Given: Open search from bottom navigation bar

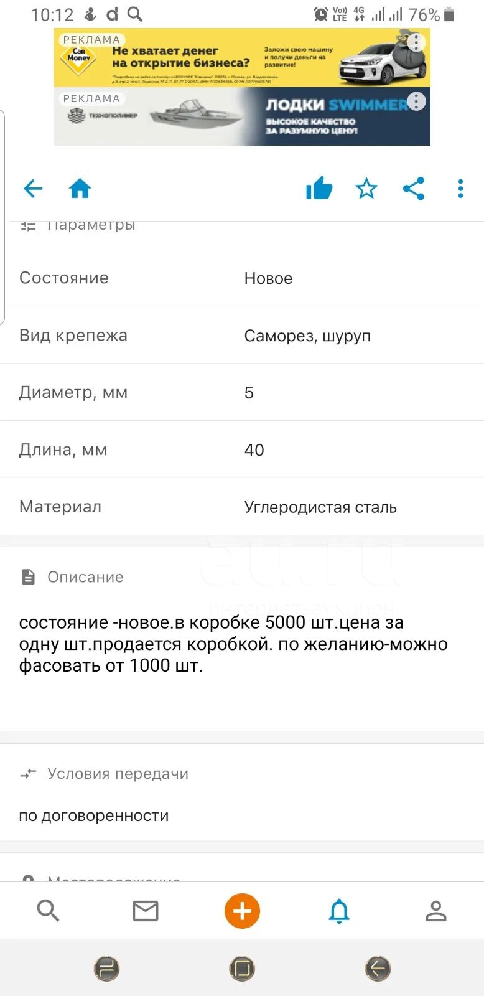Looking at the screenshot, I should [x=48, y=911].
